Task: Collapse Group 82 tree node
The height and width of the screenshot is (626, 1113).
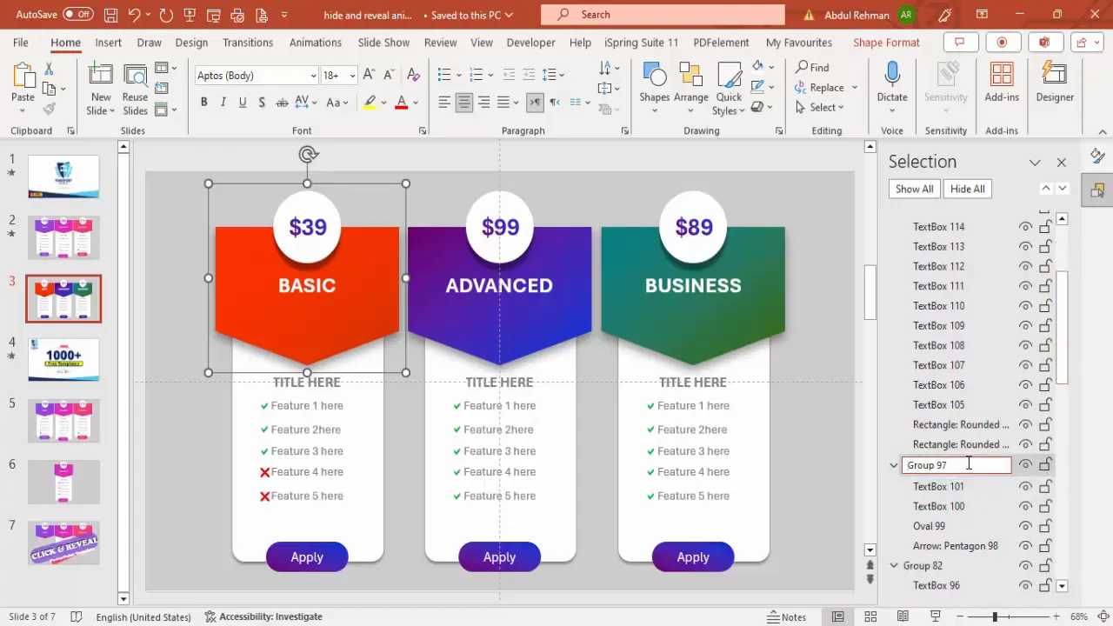Action: 894,566
